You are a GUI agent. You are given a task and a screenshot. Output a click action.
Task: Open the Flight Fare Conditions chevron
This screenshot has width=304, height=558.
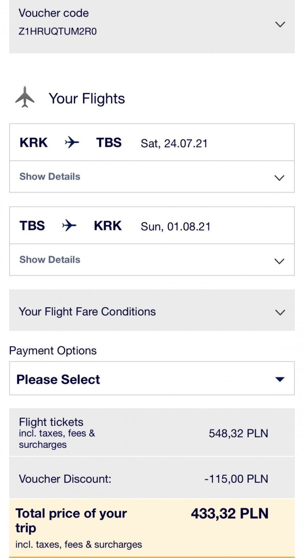pos(280,312)
